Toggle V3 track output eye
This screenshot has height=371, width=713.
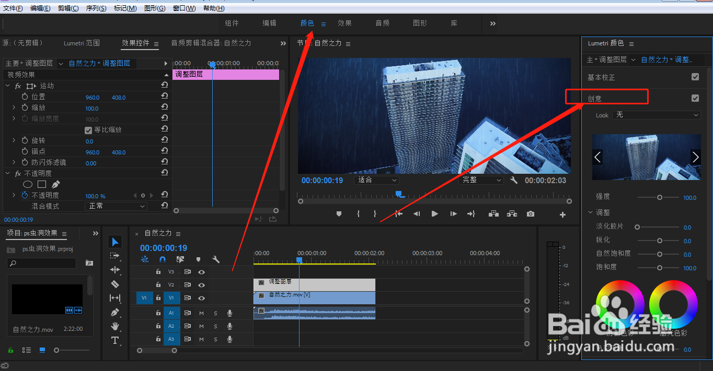(201, 272)
